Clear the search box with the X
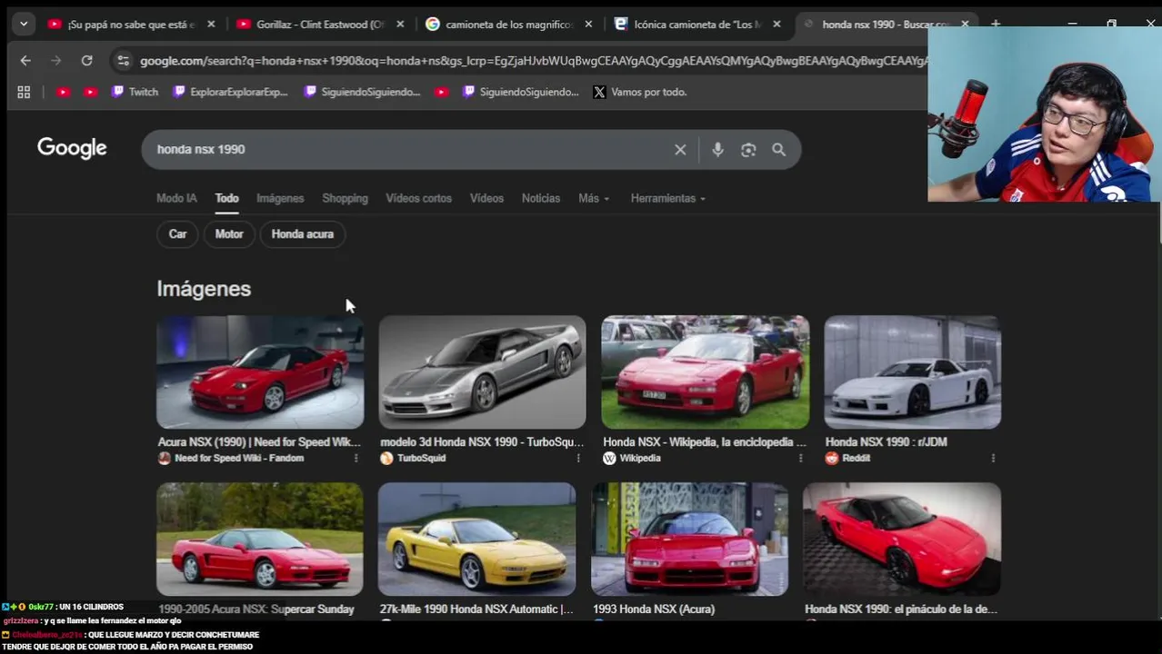1162x654 pixels. pyautogui.click(x=680, y=150)
